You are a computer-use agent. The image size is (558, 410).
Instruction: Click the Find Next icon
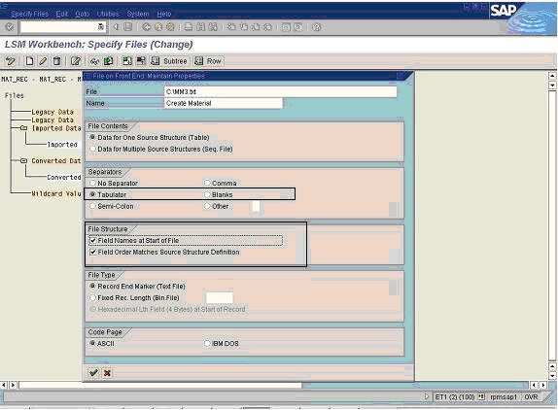[213, 26]
